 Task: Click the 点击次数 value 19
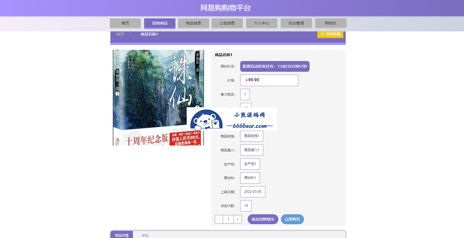246,206
